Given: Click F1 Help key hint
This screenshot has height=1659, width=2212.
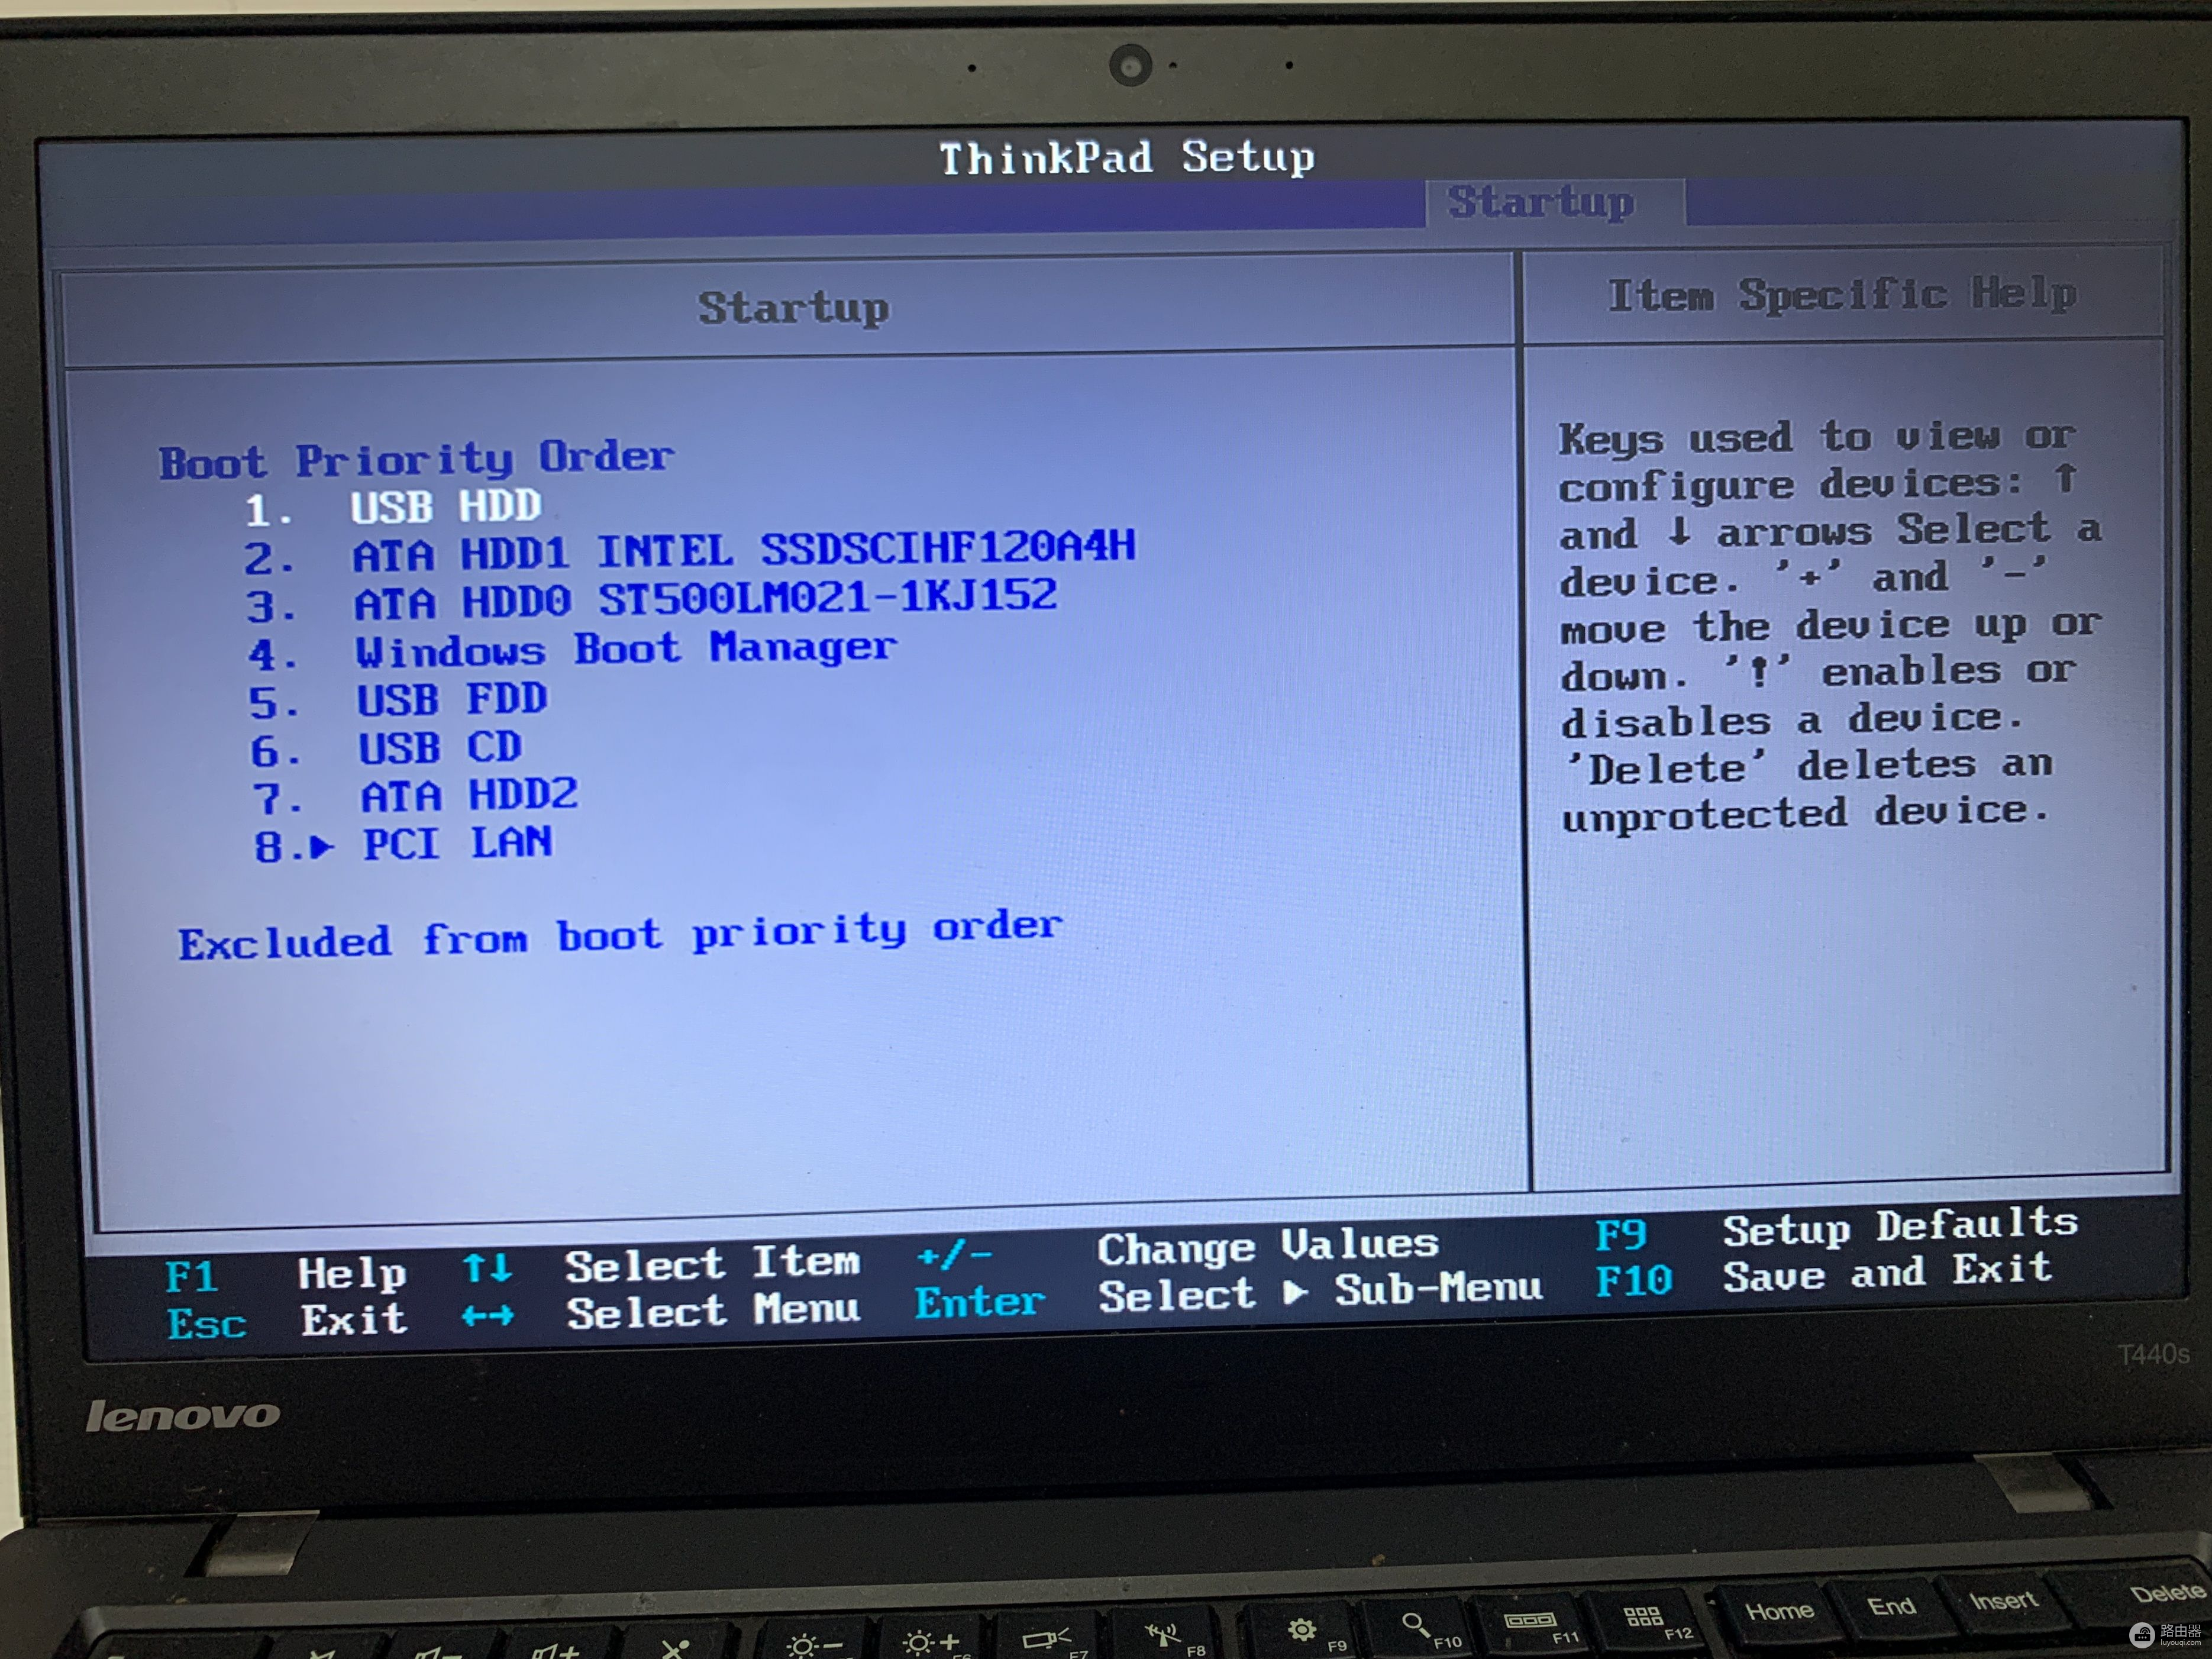Looking at the screenshot, I should 191,1277.
